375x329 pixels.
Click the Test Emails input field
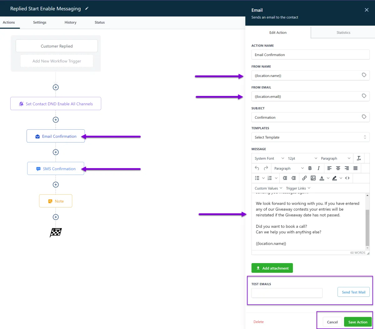287,293
